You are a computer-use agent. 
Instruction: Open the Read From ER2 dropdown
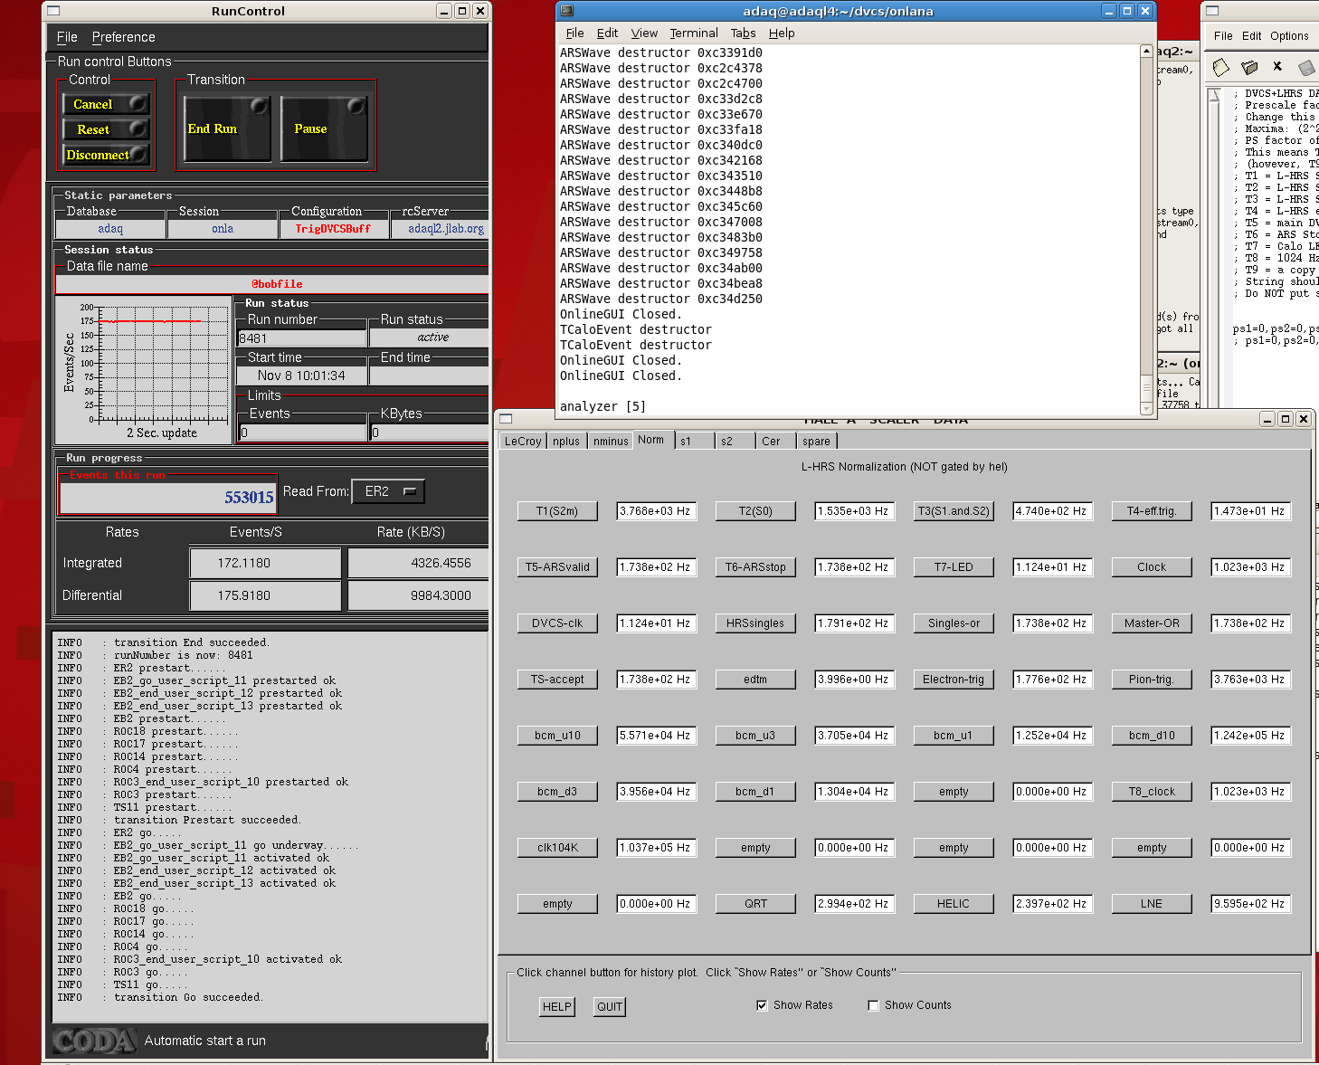tap(388, 491)
